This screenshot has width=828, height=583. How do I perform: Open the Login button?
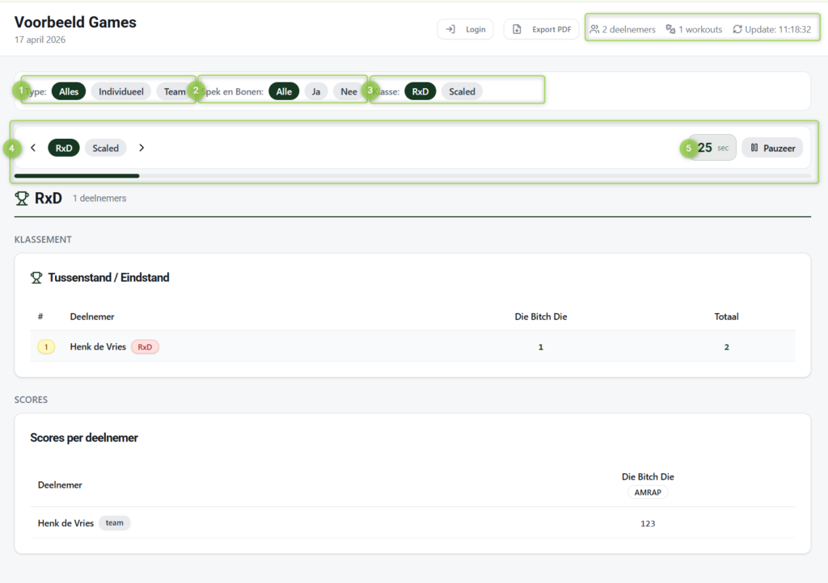465,30
